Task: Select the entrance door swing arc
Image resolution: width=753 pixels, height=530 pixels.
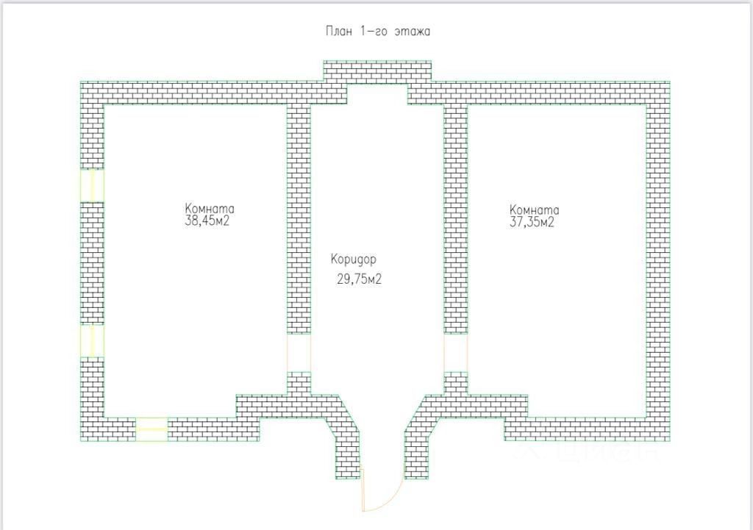Action: [x=382, y=490]
